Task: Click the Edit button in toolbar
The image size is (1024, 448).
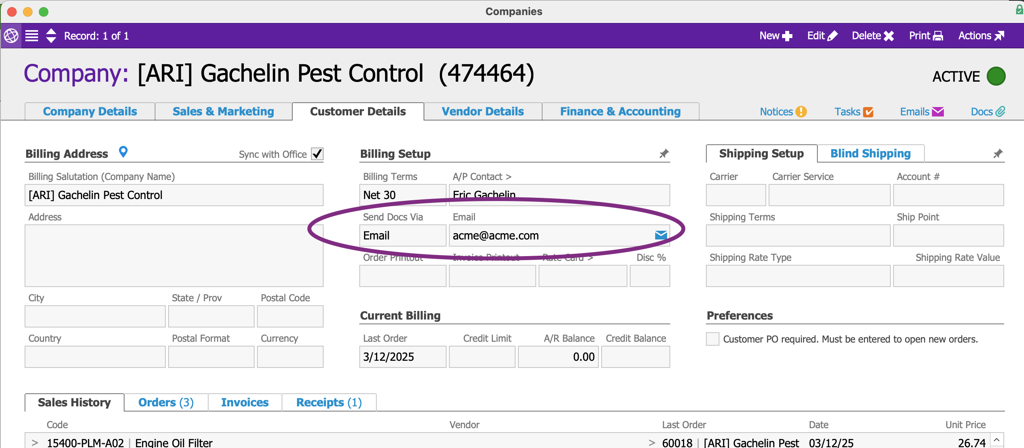Action: click(822, 36)
